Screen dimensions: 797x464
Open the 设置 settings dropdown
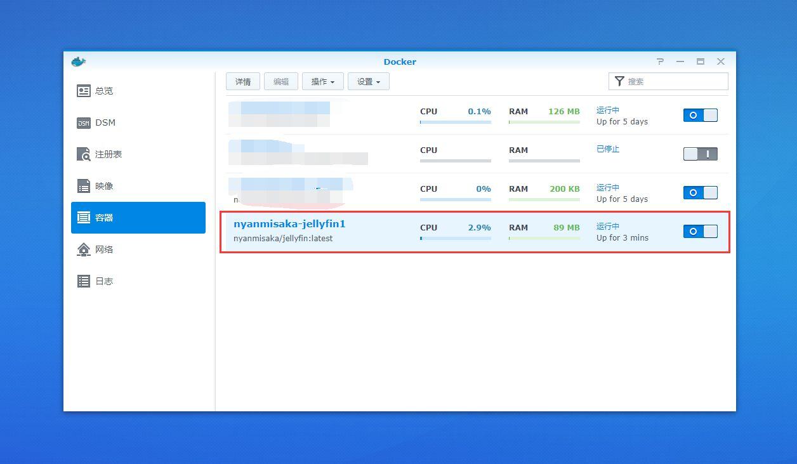(368, 81)
